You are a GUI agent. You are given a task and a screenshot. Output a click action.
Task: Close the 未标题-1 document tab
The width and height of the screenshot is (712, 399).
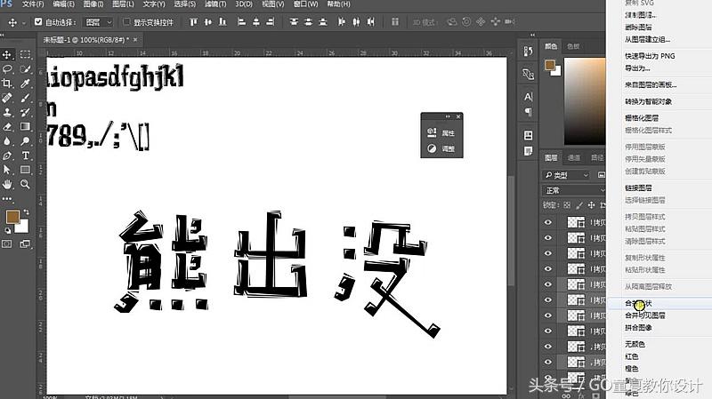pos(135,40)
